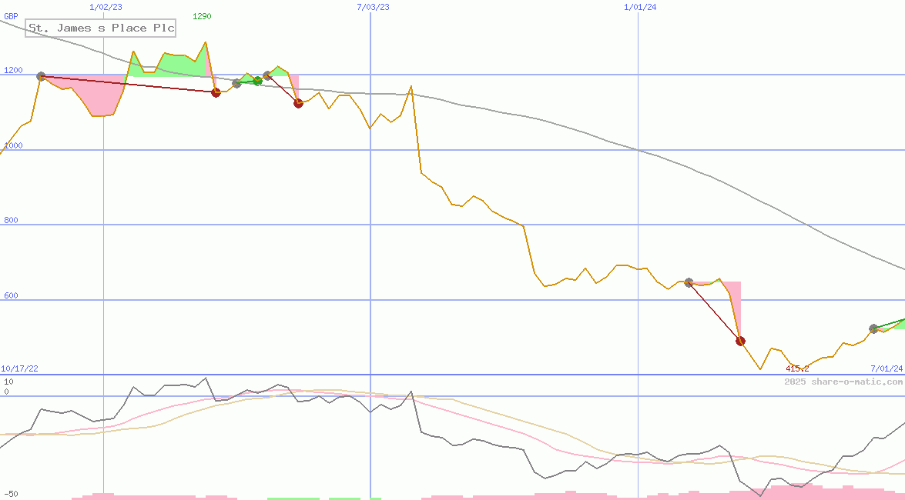Click the 1/02/23 date label
The image size is (905, 500).
point(106,7)
